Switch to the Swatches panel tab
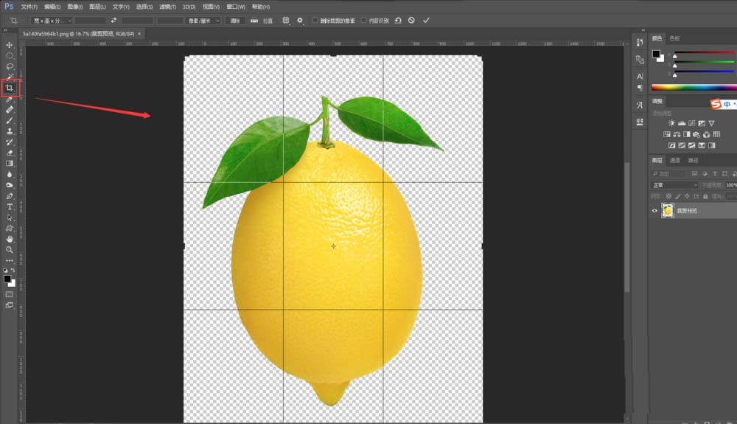Screen dimensions: 737x424 674,38
